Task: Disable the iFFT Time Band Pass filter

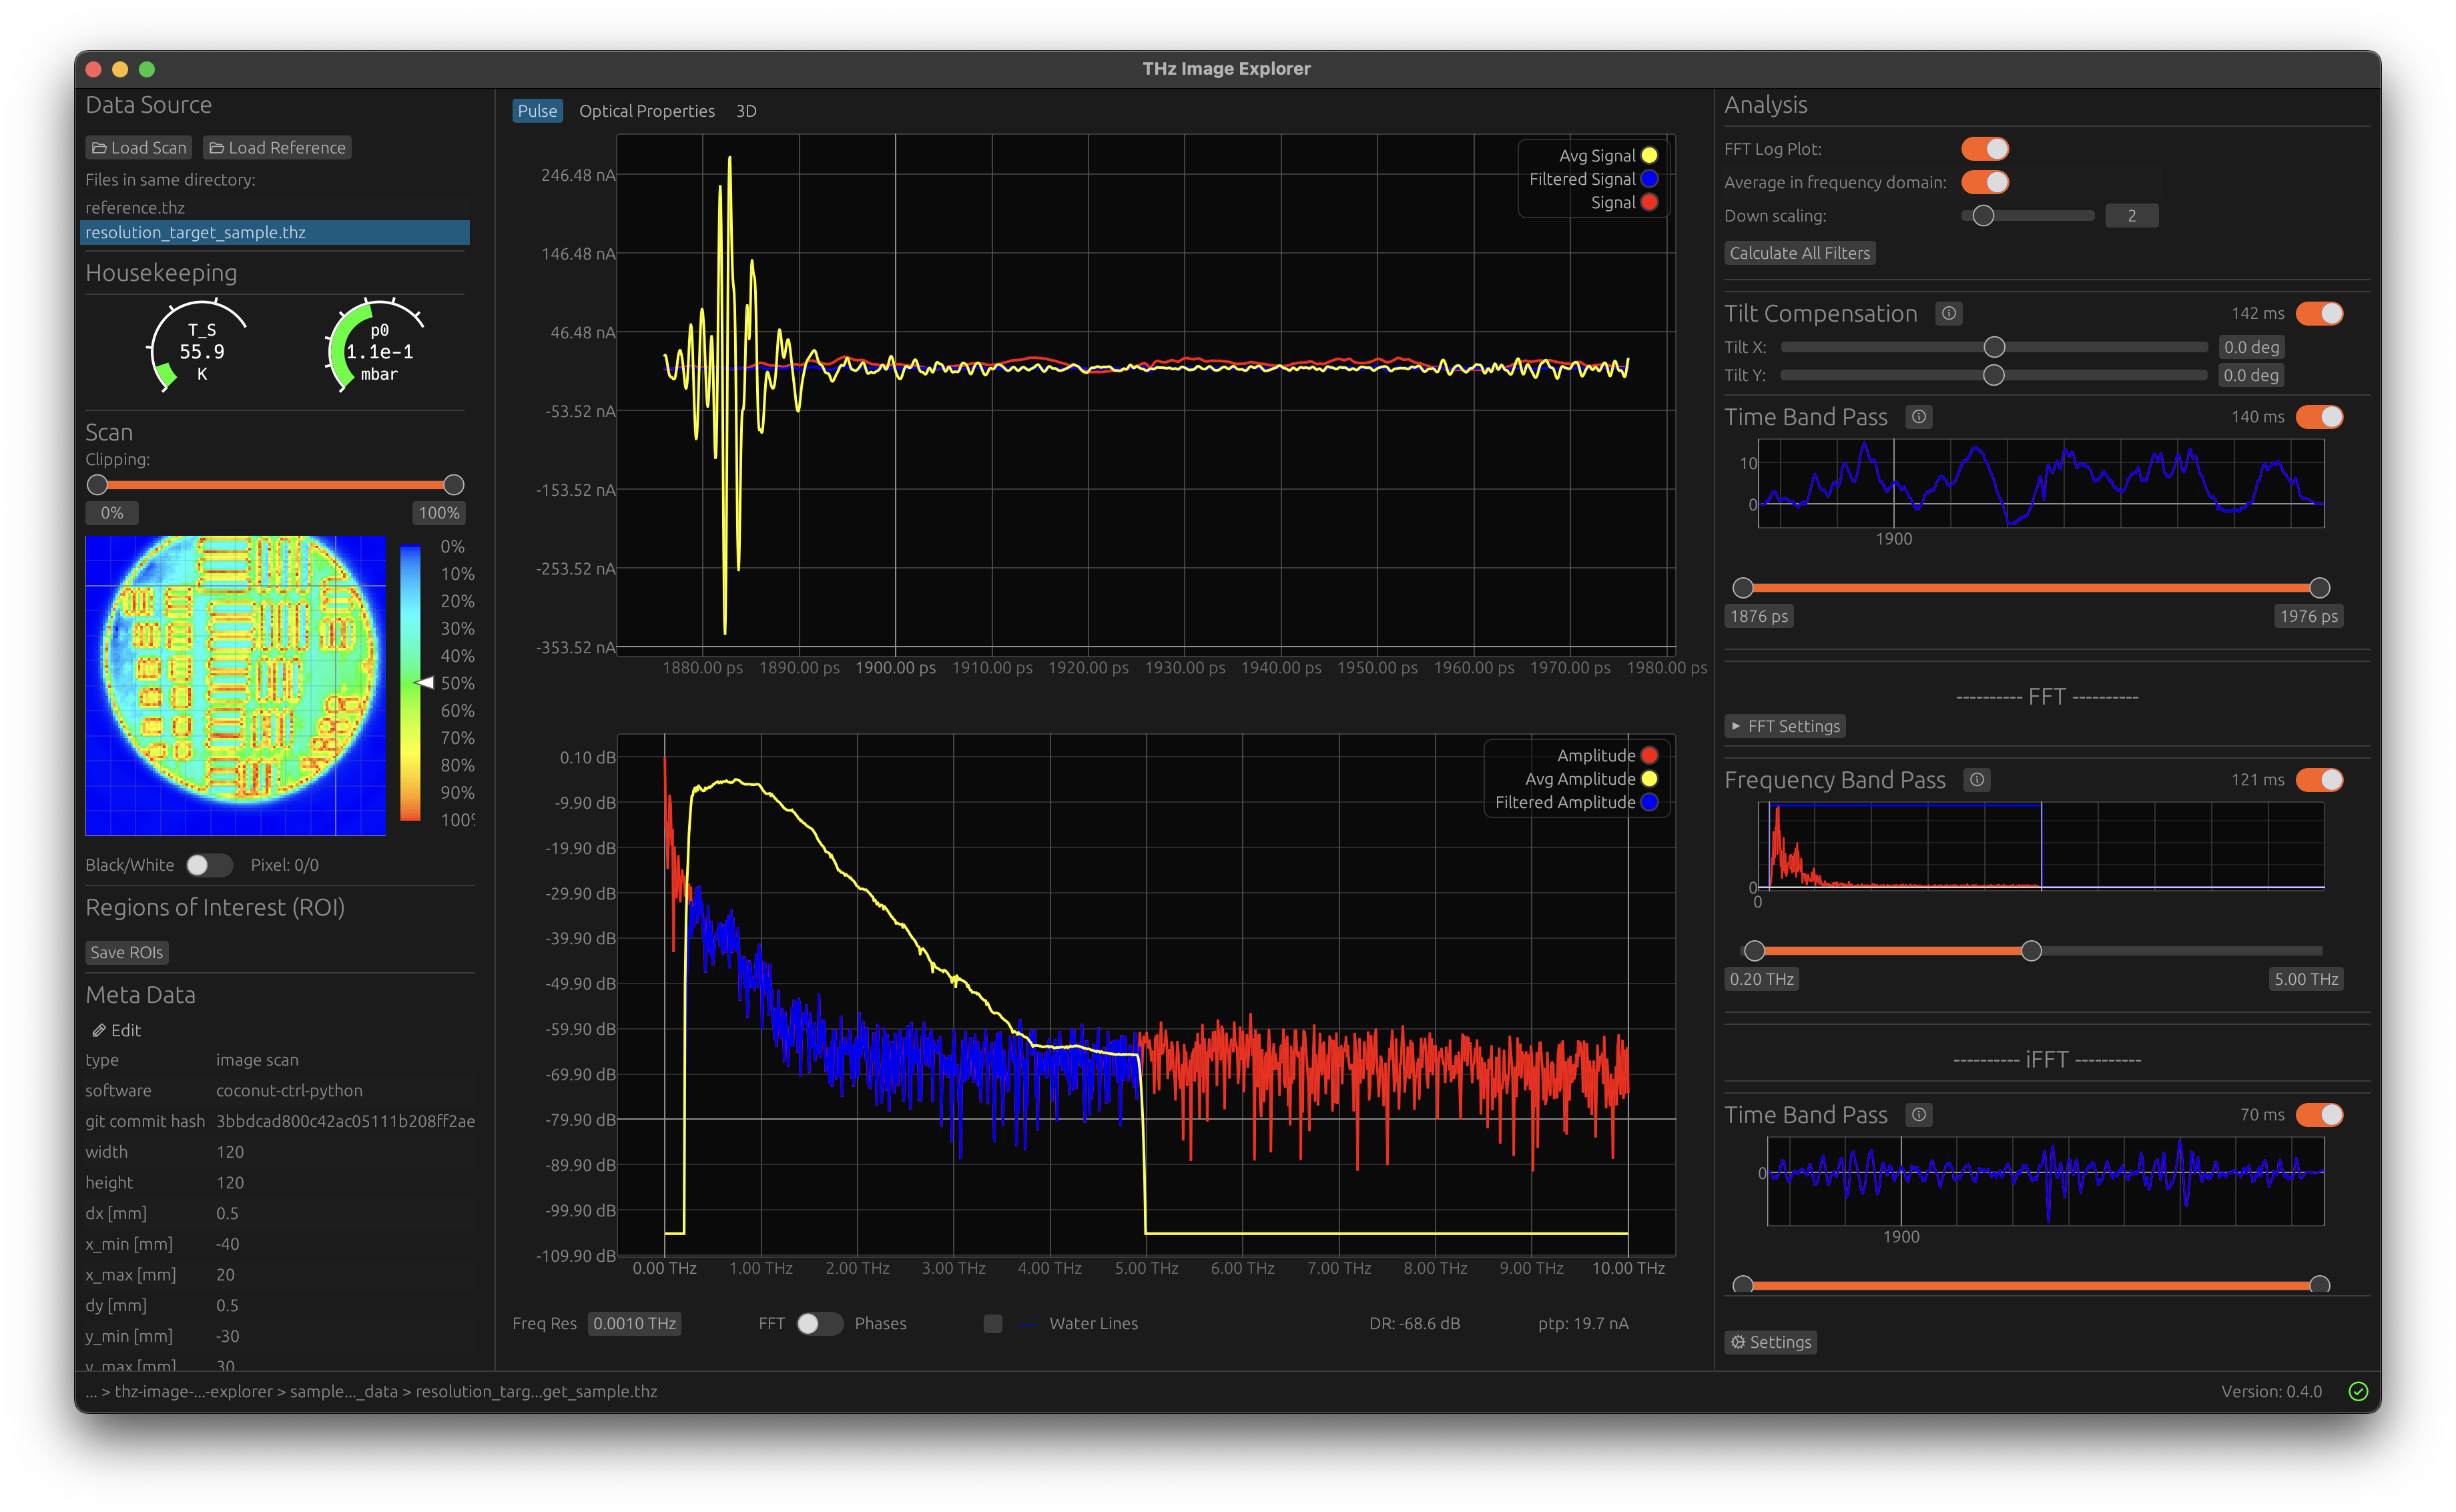Action: point(2319,1115)
